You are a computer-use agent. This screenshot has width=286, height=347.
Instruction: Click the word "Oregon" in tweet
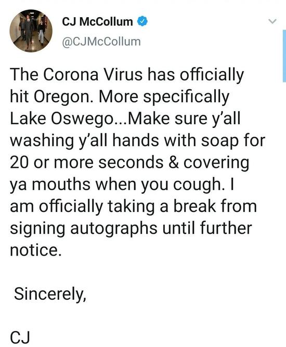[x=63, y=97]
